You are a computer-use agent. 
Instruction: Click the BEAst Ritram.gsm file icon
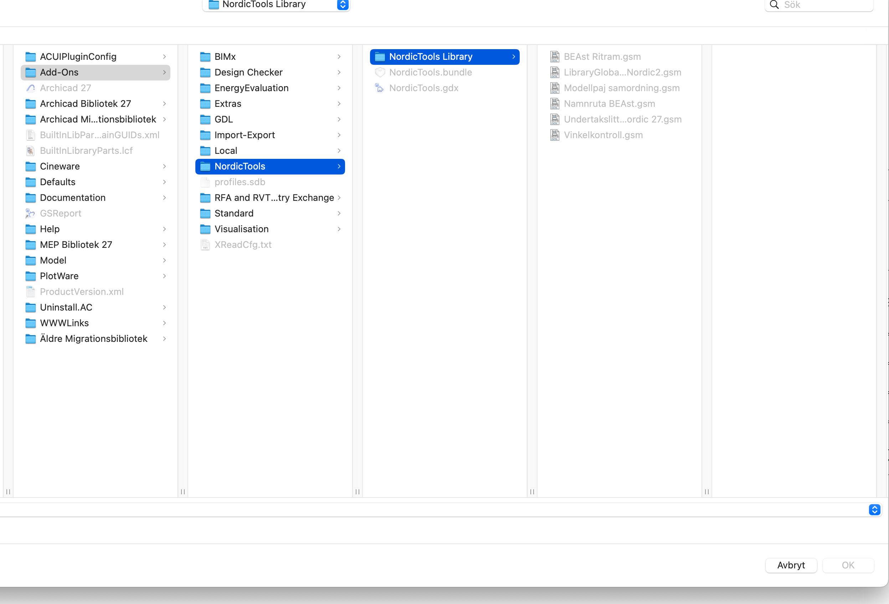(x=555, y=57)
